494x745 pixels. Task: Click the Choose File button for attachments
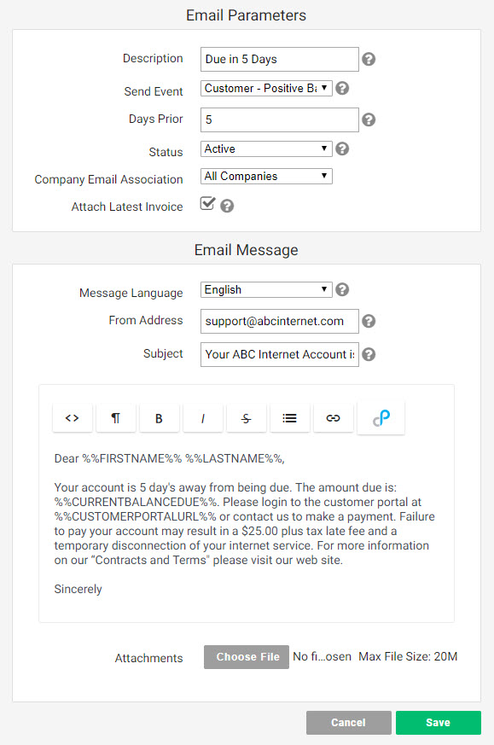[247, 657]
